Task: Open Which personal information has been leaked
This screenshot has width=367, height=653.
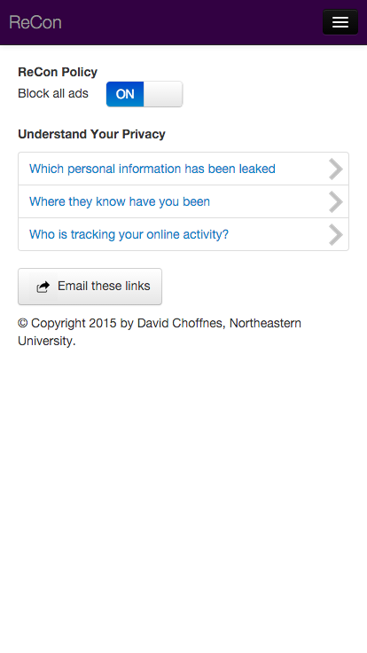Action: coord(183,169)
